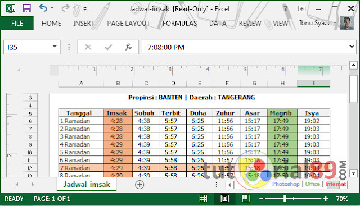
Task: Click the 70% zoom level button
Action: point(342,199)
